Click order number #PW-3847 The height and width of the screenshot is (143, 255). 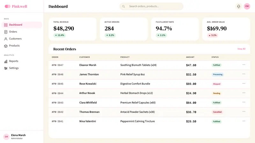pyautogui.click(x=57, y=65)
